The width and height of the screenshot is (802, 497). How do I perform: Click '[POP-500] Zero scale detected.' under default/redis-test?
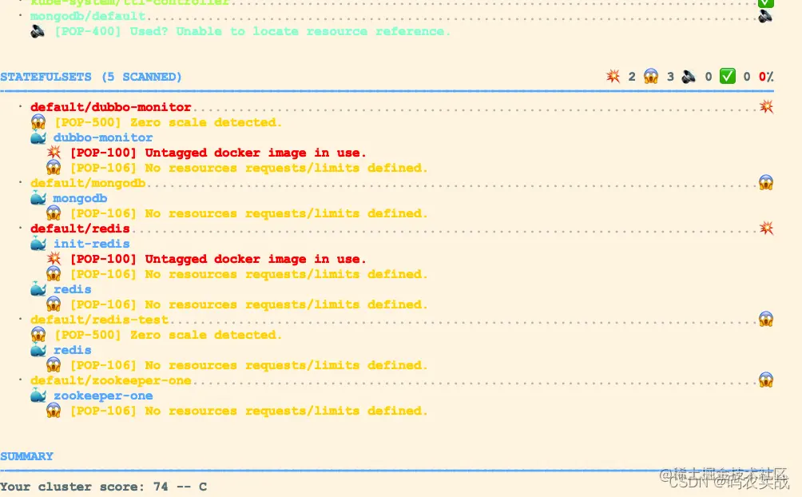coord(169,335)
